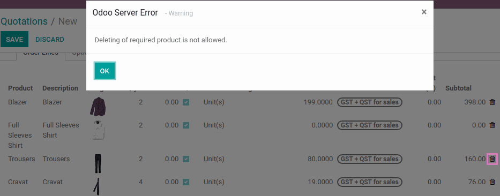The image size is (500, 196).
Task: Open the Trousers product image
Action: (x=98, y=163)
